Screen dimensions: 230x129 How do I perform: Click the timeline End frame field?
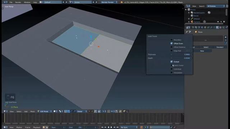pyautogui.click(x=76, y=128)
